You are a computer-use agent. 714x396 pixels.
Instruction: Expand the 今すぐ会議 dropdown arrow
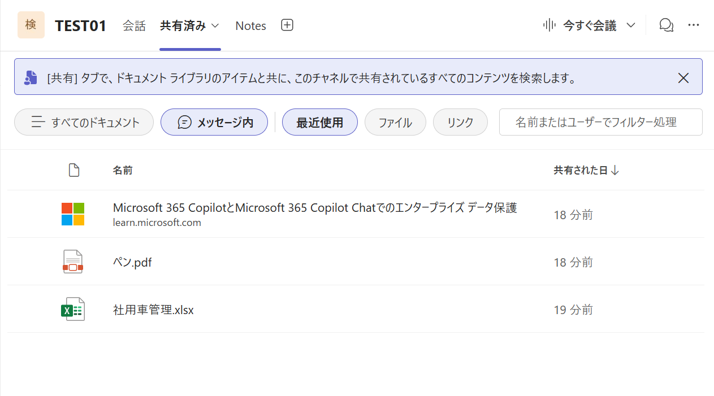click(x=631, y=25)
